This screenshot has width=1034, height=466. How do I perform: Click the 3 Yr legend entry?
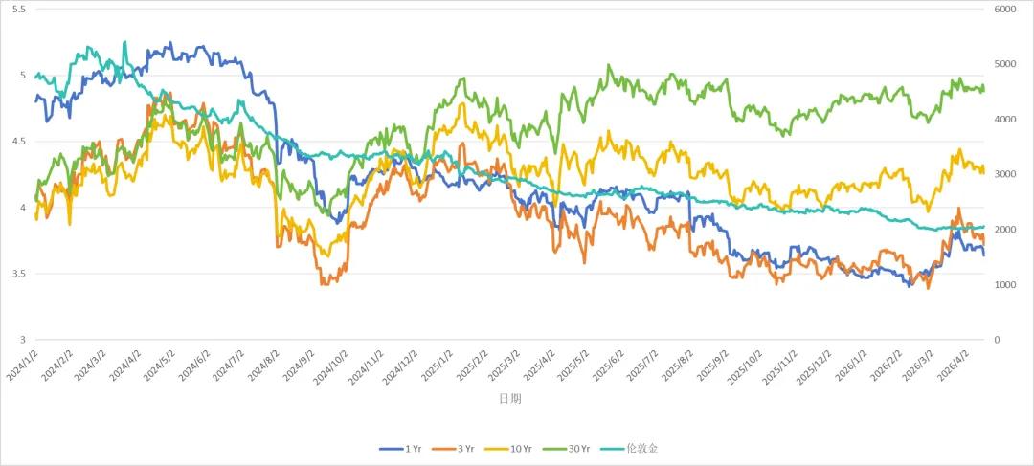pyautogui.click(x=452, y=449)
